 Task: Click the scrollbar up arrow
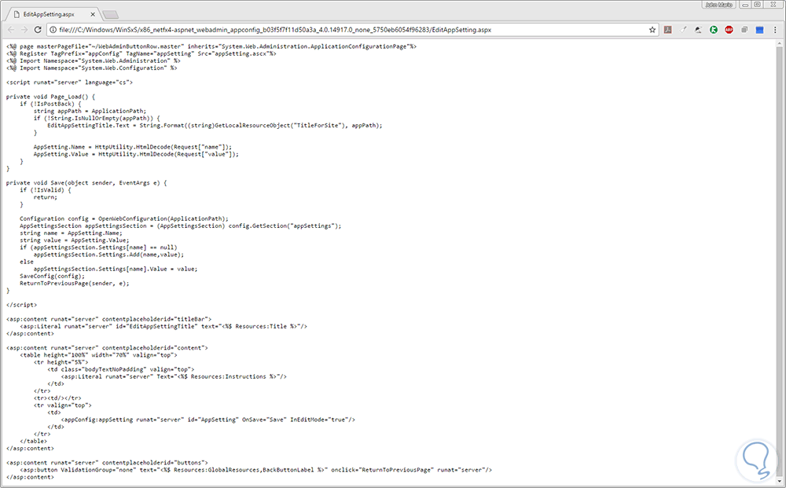click(x=779, y=43)
